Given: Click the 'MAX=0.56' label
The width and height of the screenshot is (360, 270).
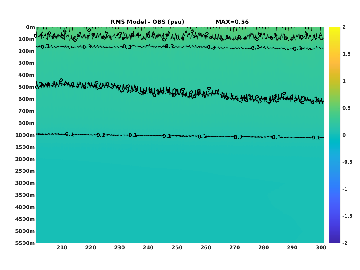Looking at the screenshot, I should click(x=232, y=22).
